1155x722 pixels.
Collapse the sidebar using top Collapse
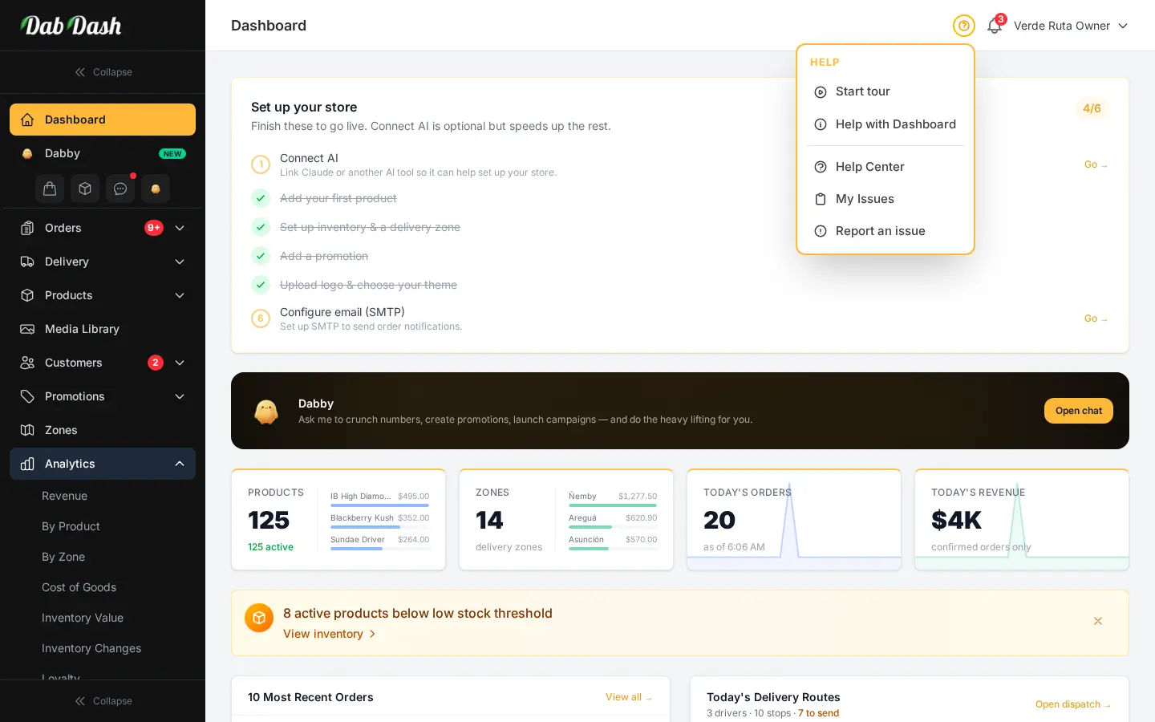(x=103, y=72)
